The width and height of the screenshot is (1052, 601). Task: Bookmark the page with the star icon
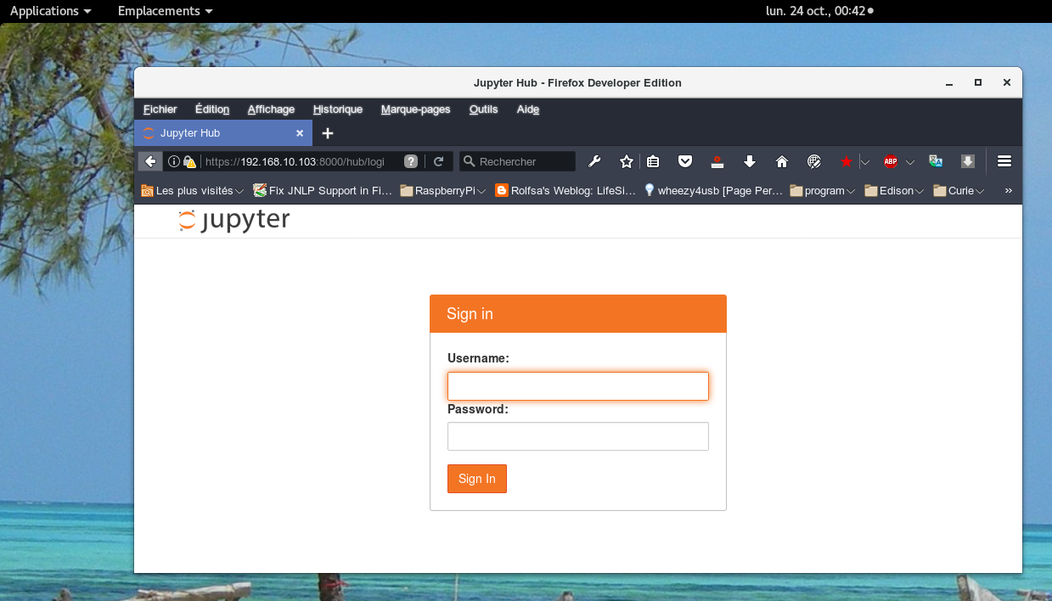pos(626,161)
